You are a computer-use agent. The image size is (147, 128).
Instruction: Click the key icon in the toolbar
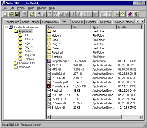point(117,14)
